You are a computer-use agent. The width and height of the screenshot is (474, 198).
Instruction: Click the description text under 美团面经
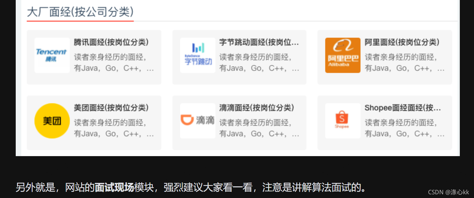pos(114,128)
